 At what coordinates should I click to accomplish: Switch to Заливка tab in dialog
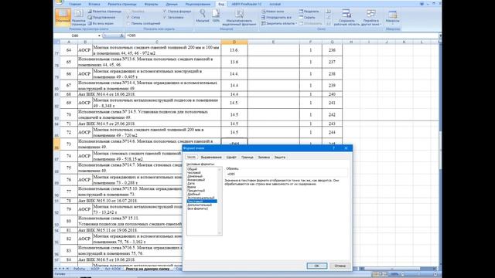pos(264,157)
